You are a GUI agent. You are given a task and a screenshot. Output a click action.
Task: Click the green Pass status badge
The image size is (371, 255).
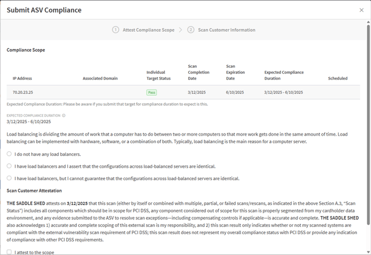[152, 93]
